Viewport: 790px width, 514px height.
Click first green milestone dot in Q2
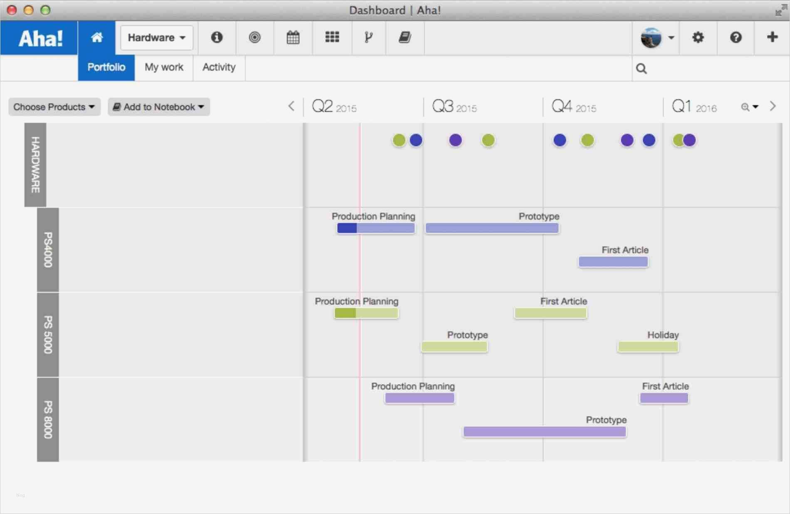click(x=399, y=140)
